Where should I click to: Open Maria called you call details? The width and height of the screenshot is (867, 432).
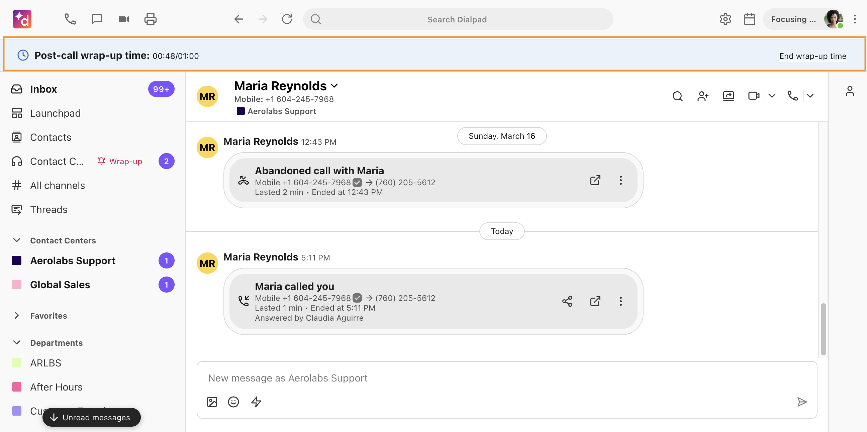point(595,301)
